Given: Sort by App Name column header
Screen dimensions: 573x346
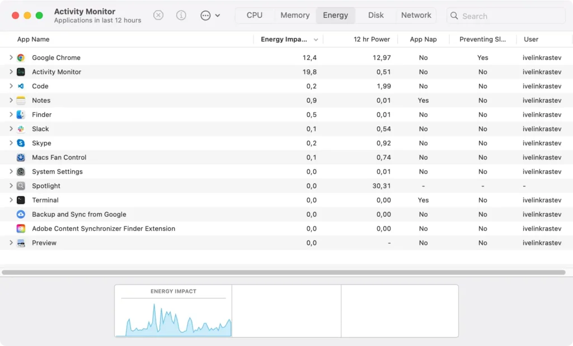Looking at the screenshot, I should click(x=33, y=40).
